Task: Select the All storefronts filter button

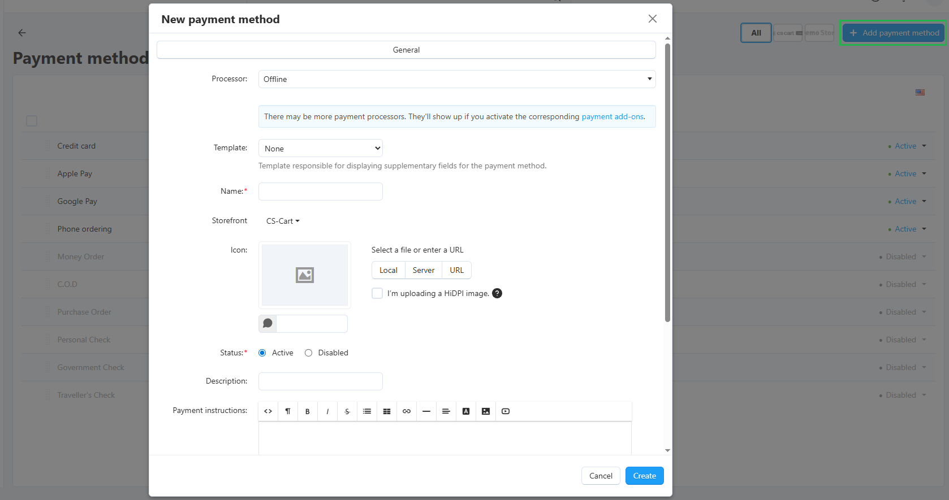Action: pos(756,33)
